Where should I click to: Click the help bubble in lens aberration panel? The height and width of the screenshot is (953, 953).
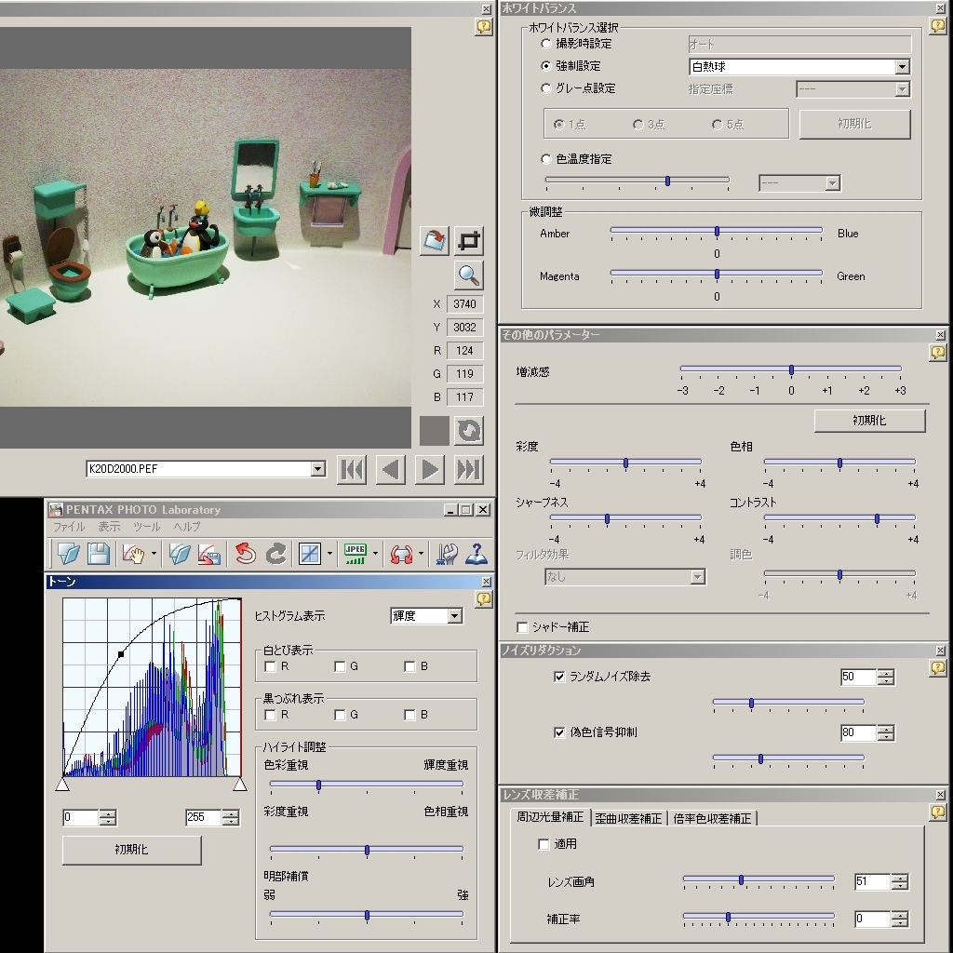[938, 812]
